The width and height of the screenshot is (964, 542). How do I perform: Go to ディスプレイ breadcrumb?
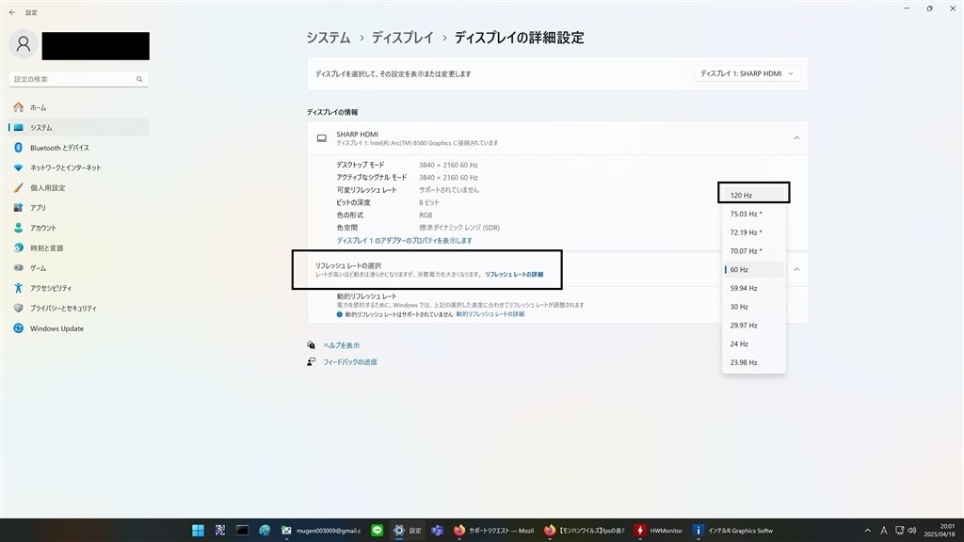[402, 38]
